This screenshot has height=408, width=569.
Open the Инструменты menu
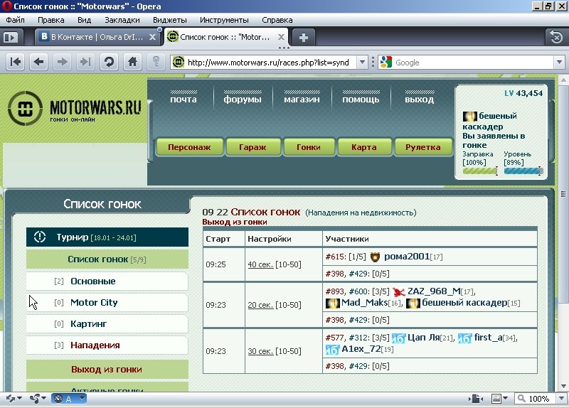click(x=224, y=20)
